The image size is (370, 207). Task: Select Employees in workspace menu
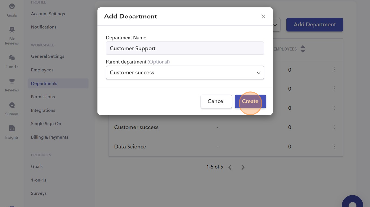42,70
